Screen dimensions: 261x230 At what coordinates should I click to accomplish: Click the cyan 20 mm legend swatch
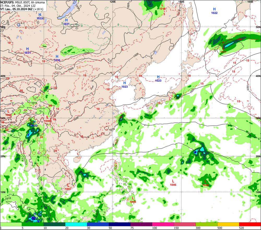coord(76,224)
